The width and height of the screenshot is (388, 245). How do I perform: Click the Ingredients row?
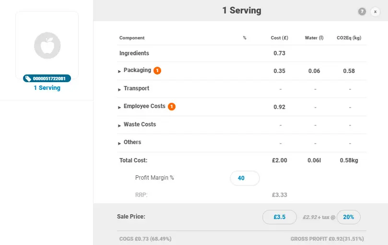point(242,53)
